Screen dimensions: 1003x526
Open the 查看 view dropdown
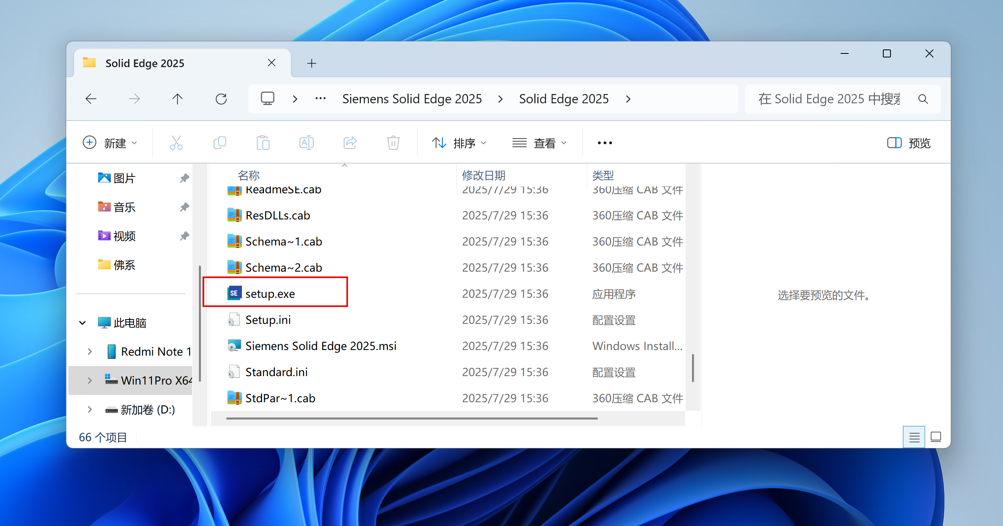point(540,143)
